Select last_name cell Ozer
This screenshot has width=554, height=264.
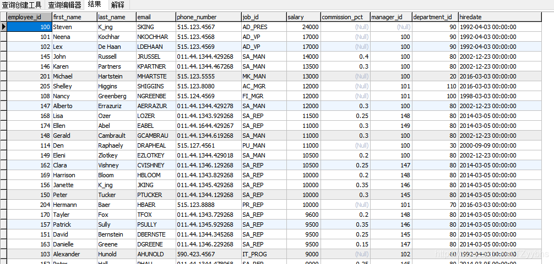[117, 115]
